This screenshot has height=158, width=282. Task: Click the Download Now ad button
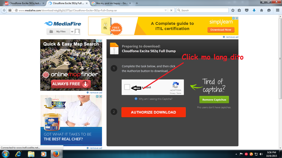(221, 30)
